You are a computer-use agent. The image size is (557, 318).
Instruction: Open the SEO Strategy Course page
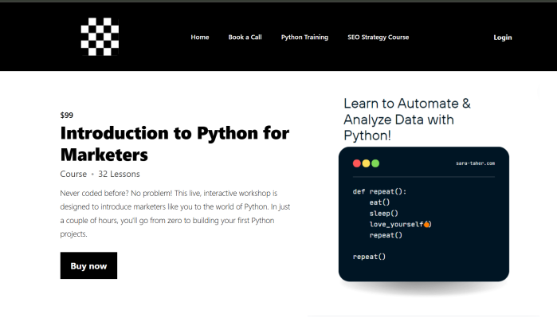378,37
